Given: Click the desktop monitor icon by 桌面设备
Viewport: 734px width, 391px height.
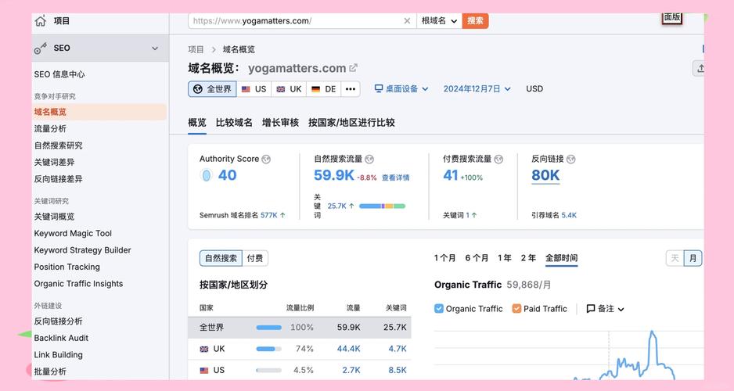Looking at the screenshot, I should pyautogui.click(x=379, y=88).
